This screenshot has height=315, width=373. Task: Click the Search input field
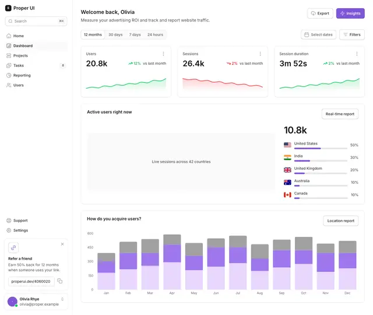point(36,21)
